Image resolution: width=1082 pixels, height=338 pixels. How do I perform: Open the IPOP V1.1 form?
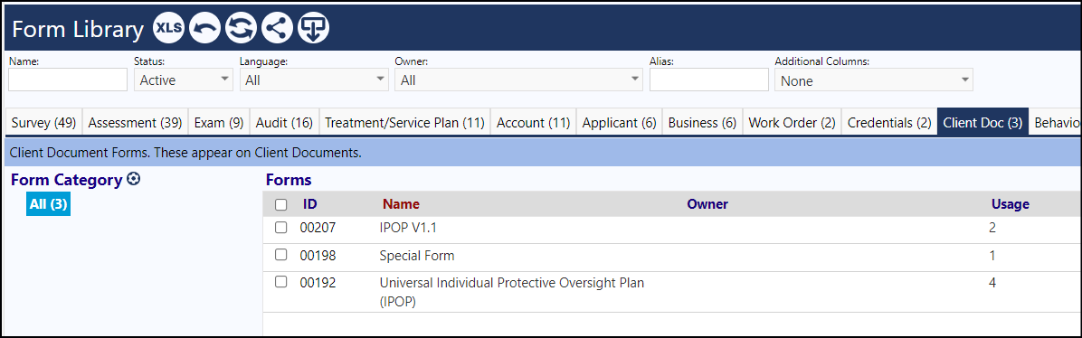(x=408, y=229)
